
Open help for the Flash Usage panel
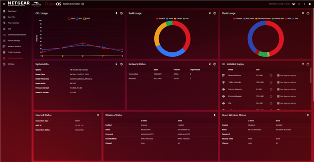pyautogui.click(x=308, y=13)
